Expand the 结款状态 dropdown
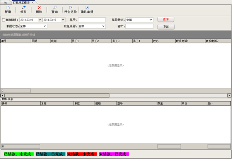The height and width of the screenshot is (159, 232). 150,20
